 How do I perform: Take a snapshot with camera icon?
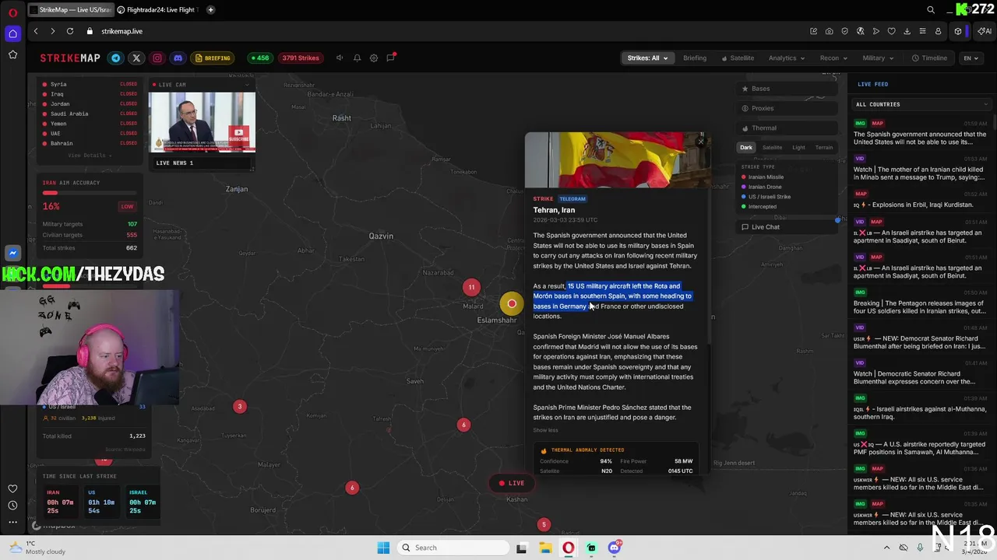tap(829, 31)
